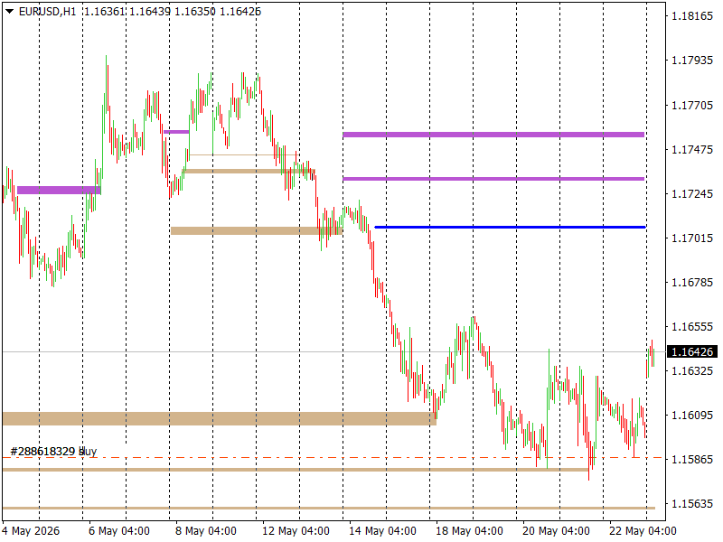The width and height of the screenshot is (723, 542).
Task: Select the buy order #288618329 label
Action: [x=53, y=451]
